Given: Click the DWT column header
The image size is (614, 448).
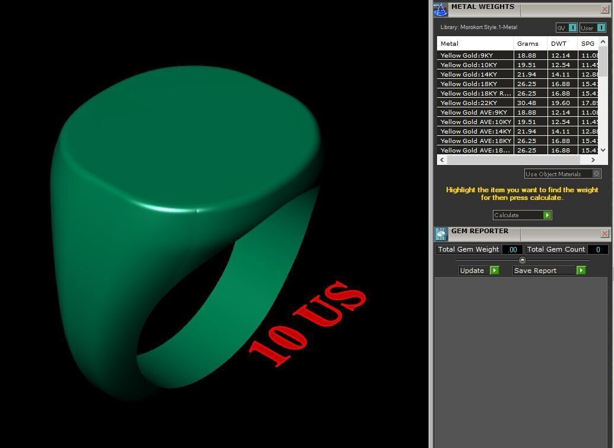Looking at the screenshot, I should click(x=562, y=43).
